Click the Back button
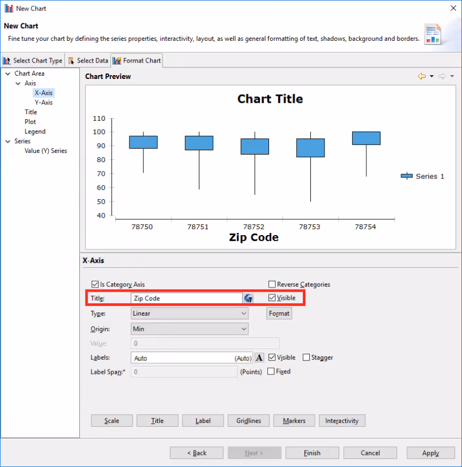 [x=197, y=453]
